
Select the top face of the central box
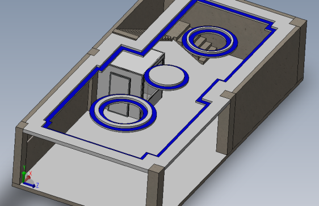pos(137,62)
